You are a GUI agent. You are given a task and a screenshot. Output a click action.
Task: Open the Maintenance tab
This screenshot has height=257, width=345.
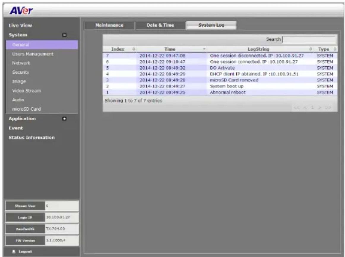109,25
